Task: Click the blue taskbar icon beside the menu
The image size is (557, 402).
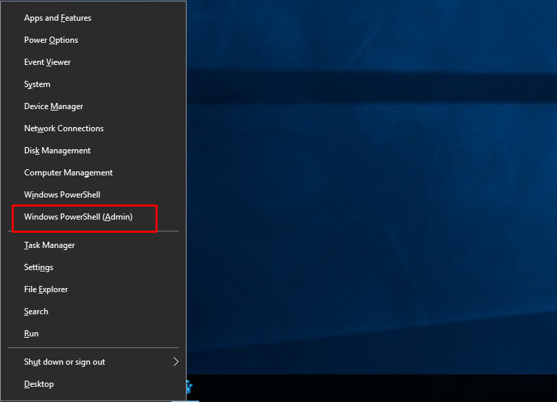Action: pos(189,386)
